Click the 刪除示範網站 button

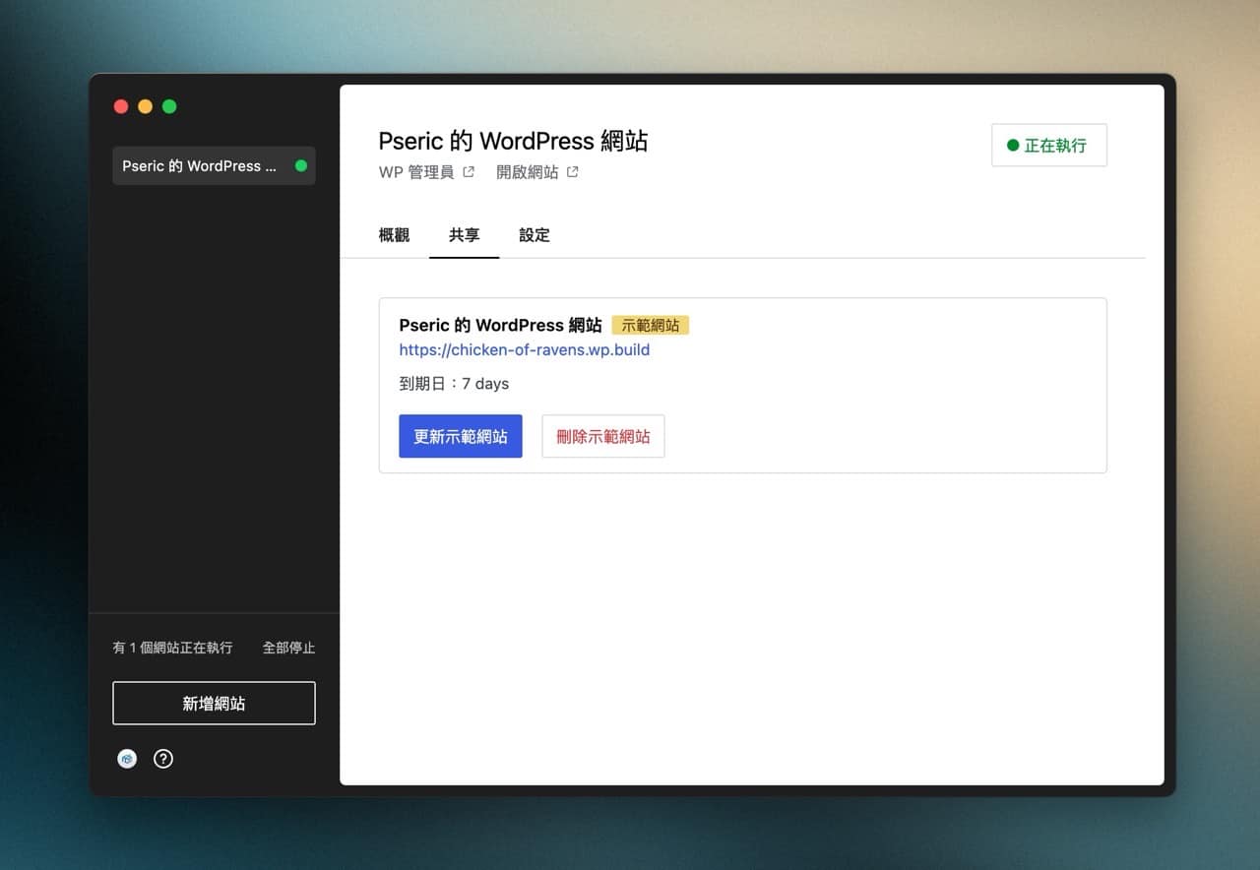pos(603,436)
